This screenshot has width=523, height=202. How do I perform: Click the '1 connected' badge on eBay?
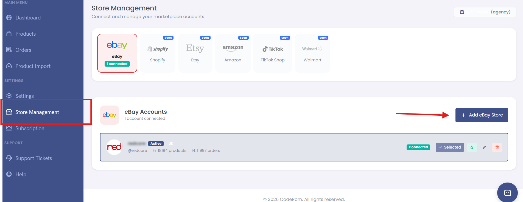[117, 64]
